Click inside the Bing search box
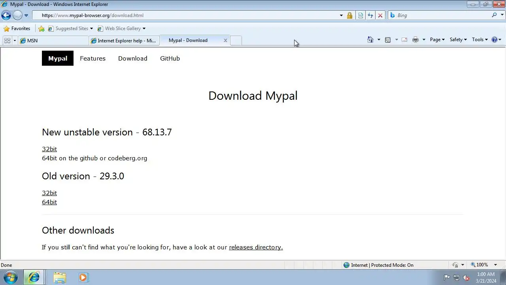The height and width of the screenshot is (285, 506). (x=443, y=15)
